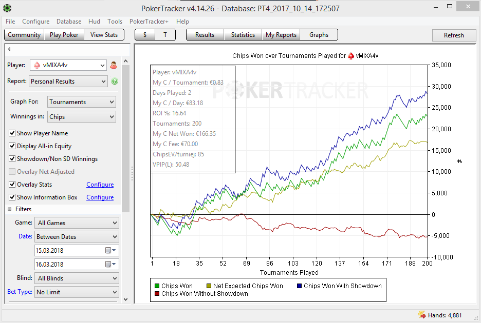The width and height of the screenshot is (481, 323).
Task: Click the information box on the graph
Action: click(x=193, y=119)
